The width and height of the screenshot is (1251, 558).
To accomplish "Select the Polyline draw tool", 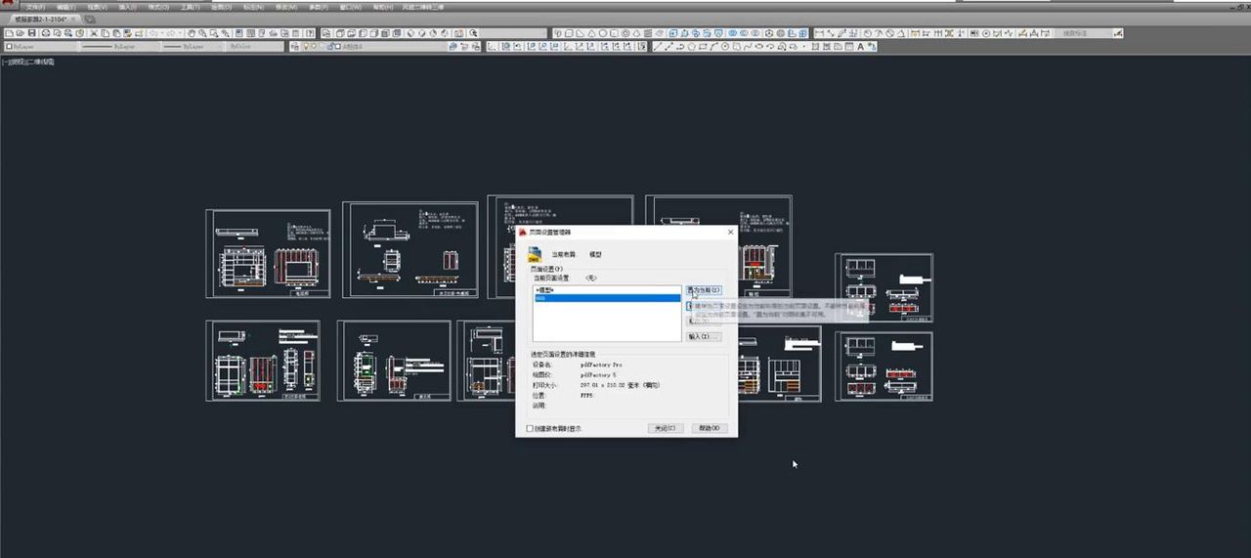I will point(680,46).
